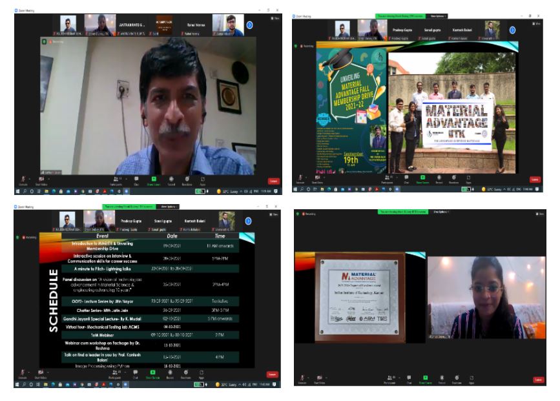Expand View Options in the Material Advantage poster meeting
This screenshot has width=560, height=401.
(438, 15)
